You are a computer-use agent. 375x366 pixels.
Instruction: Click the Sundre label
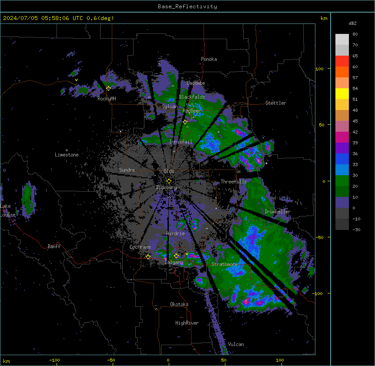(x=127, y=170)
